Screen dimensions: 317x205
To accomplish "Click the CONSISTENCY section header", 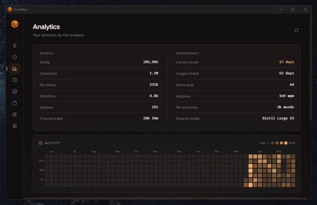I will (187, 53).
